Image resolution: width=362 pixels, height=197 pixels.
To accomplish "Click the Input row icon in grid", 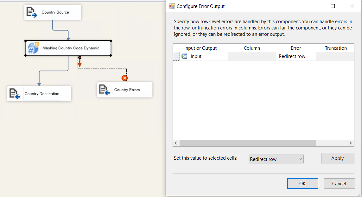I will coord(184,56).
